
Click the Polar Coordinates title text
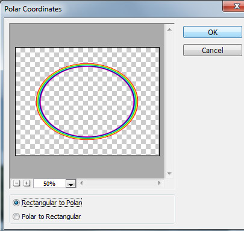33,9
